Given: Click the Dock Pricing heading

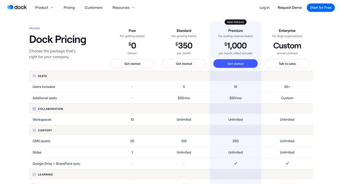Looking at the screenshot, I should click(x=58, y=40).
